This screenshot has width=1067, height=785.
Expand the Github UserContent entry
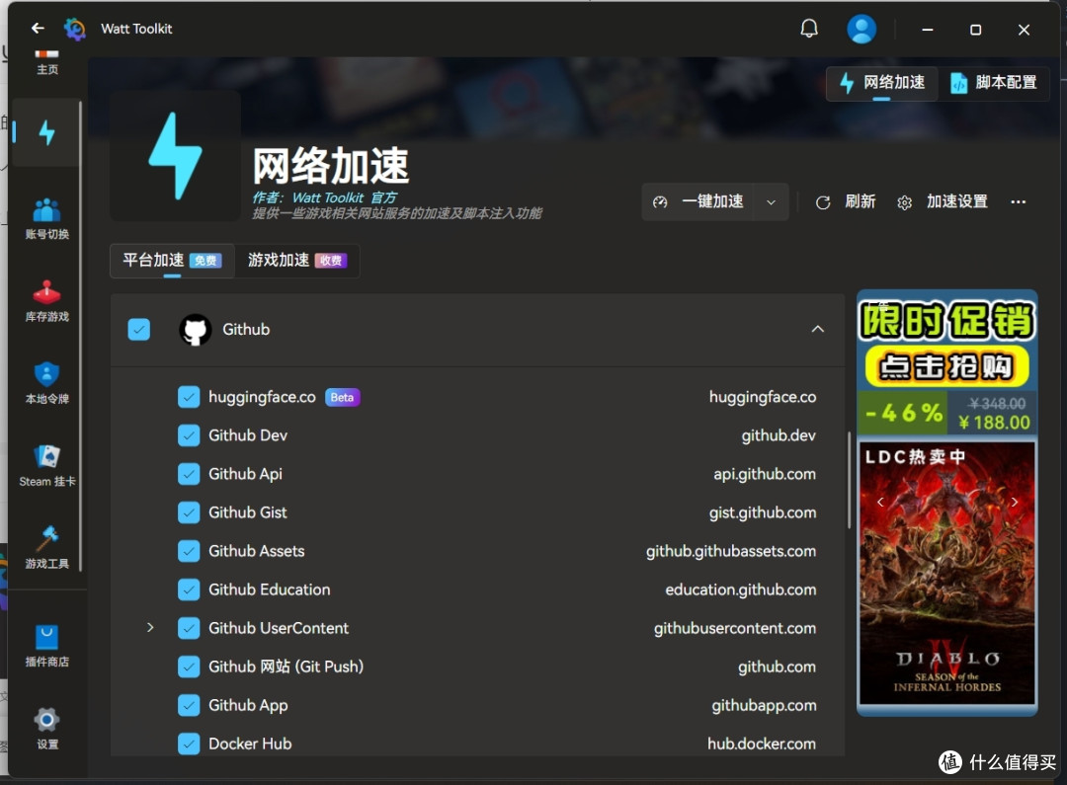[x=150, y=627]
